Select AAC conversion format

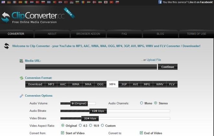click(63, 84)
